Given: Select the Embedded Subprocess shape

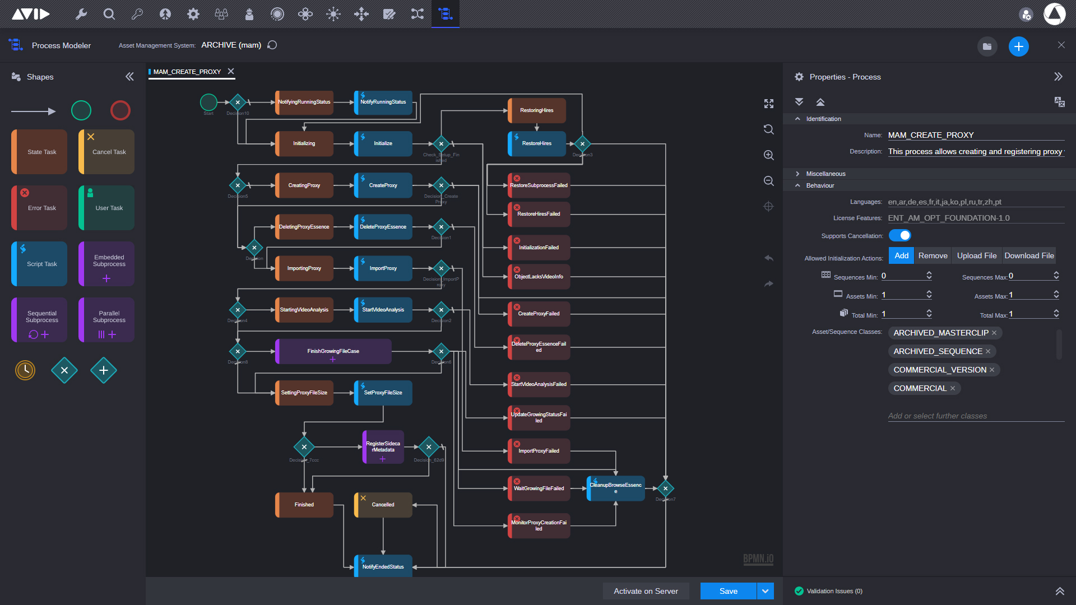Looking at the screenshot, I should [x=106, y=264].
